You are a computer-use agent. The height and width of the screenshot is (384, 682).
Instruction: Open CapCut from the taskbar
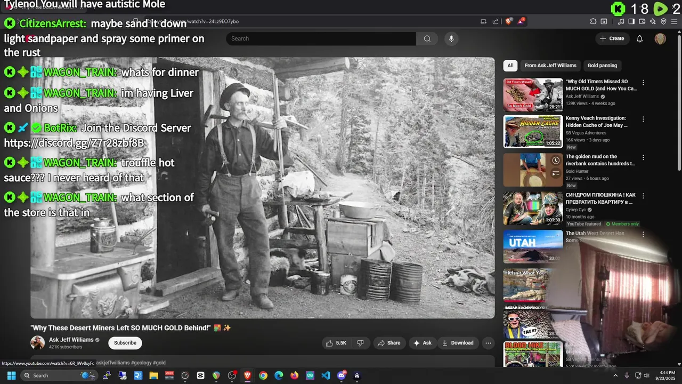point(200,375)
